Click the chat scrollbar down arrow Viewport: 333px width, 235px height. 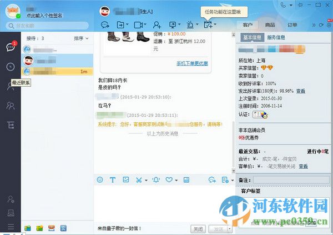234,171
